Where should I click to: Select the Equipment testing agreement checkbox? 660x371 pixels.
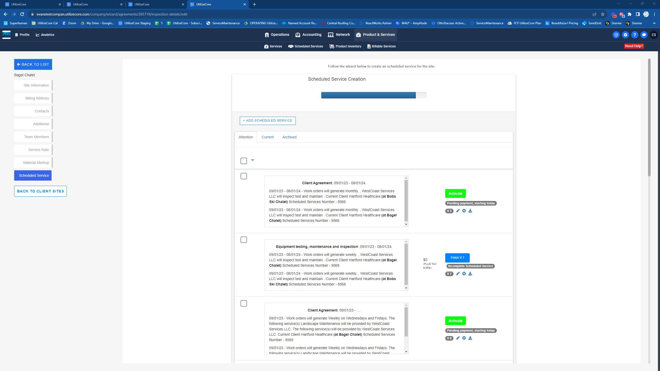[x=244, y=240]
